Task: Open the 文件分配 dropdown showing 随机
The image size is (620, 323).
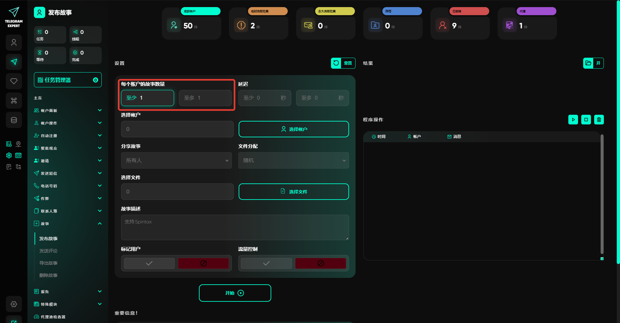Action: 294,161
